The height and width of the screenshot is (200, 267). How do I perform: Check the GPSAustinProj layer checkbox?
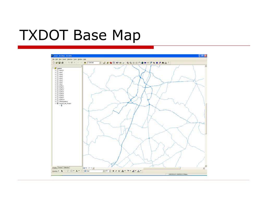coord(58,102)
